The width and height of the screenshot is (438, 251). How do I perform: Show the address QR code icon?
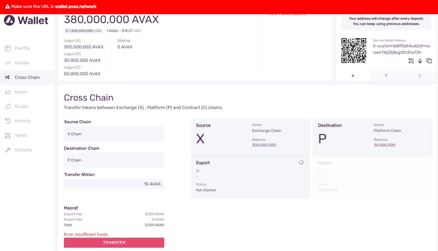(411, 61)
